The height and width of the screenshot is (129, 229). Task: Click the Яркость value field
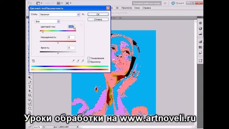click(x=71, y=48)
